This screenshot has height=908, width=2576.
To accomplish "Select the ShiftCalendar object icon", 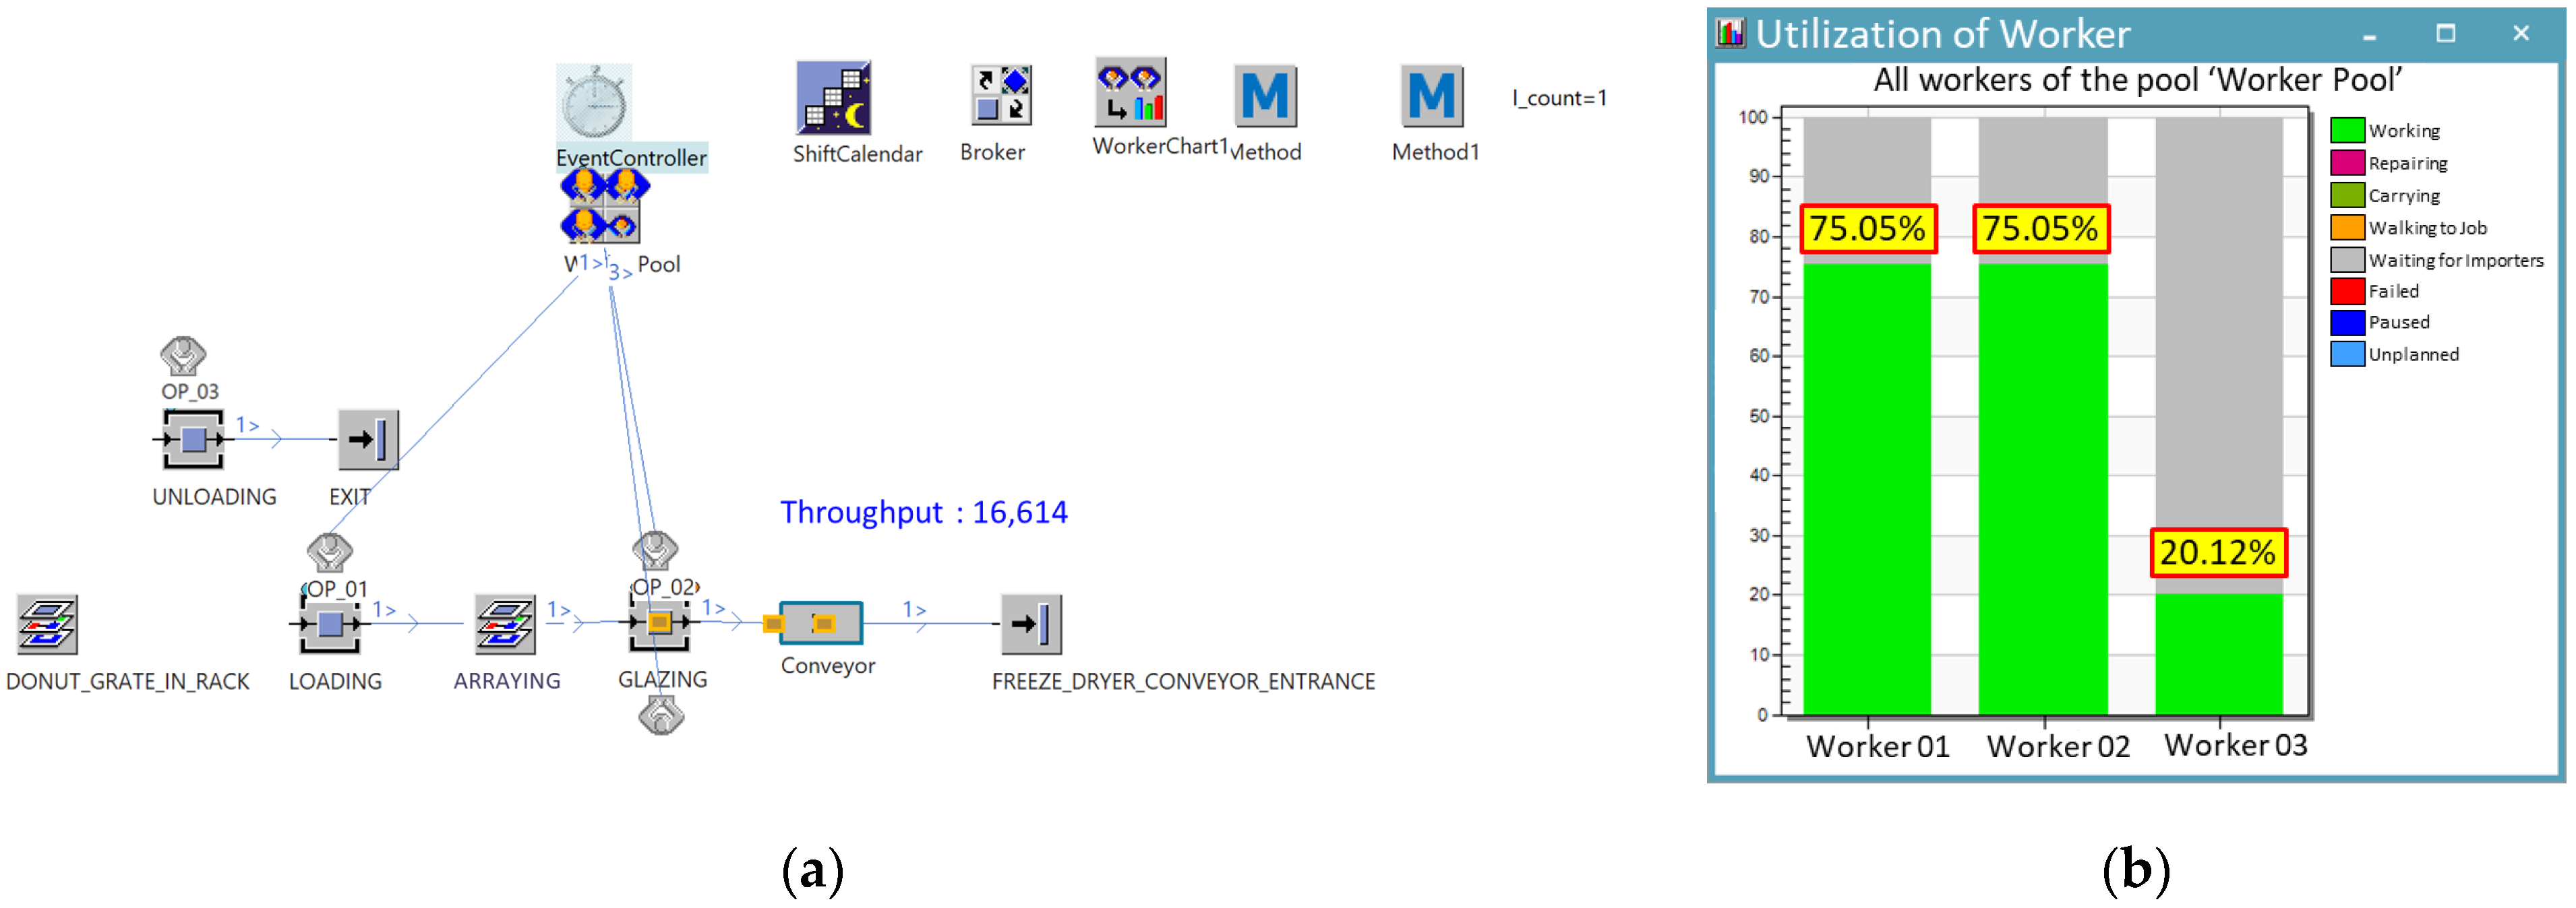I will click(x=833, y=98).
